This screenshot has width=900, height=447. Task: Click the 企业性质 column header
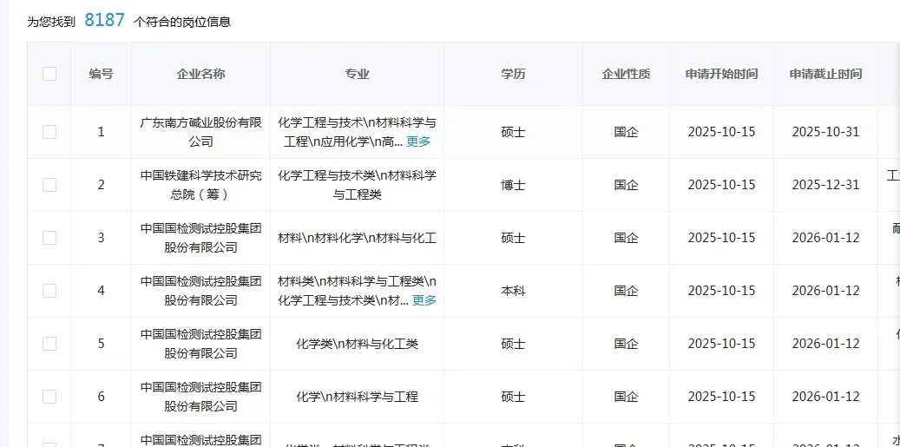coord(627,74)
